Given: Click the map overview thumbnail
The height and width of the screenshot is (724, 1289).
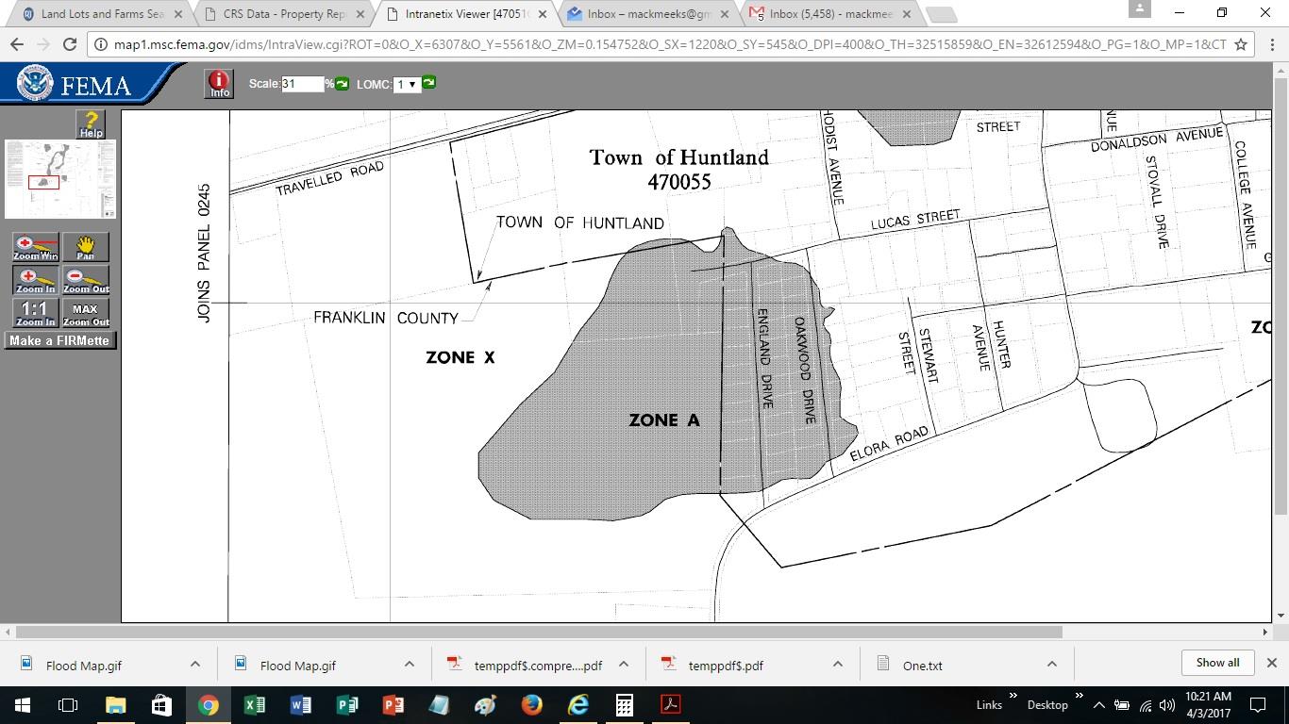Looking at the screenshot, I should click(x=59, y=179).
